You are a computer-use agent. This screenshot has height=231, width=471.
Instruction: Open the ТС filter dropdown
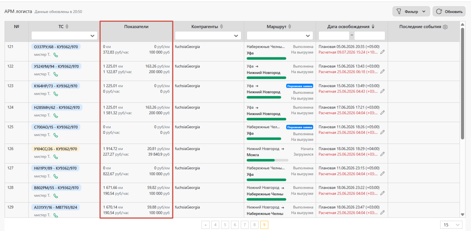click(x=64, y=36)
